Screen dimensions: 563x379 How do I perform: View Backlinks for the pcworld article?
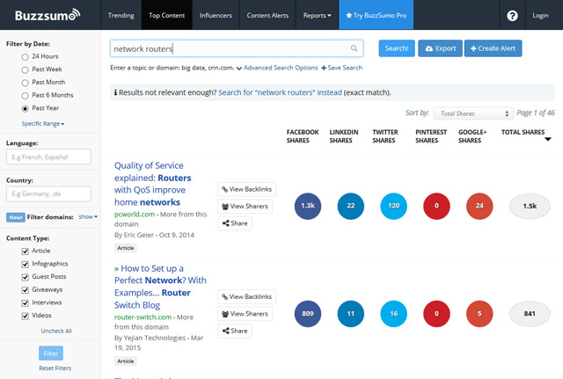click(246, 189)
